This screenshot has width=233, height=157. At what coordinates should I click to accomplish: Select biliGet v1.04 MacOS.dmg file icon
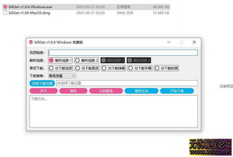(x=5, y=13)
